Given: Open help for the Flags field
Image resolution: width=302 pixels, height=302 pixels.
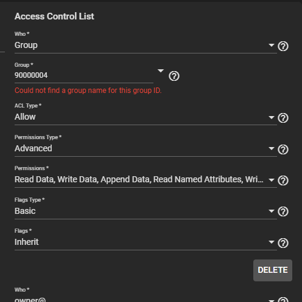Looking at the screenshot, I should (283, 243).
